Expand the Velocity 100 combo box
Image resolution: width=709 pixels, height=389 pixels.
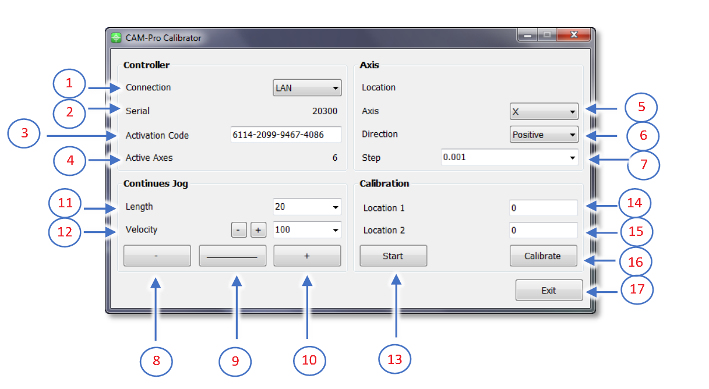(x=307, y=230)
